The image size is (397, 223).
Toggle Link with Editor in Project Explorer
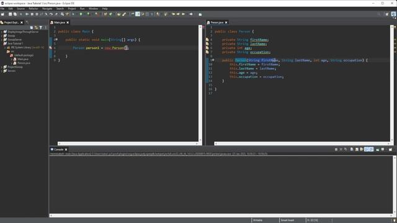(36, 27)
